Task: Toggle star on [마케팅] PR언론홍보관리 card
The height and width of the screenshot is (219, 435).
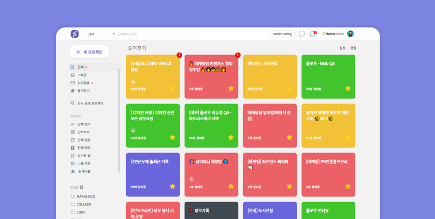Action: pyautogui.click(x=348, y=186)
